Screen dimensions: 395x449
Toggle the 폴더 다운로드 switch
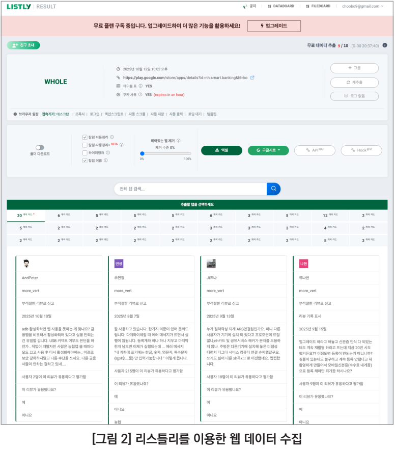(x=40, y=147)
